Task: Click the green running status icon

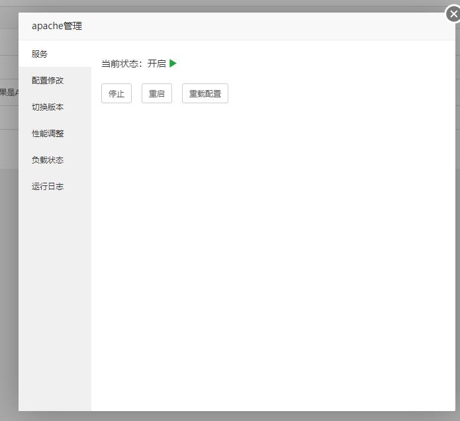Action: click(x=173, y=64)
